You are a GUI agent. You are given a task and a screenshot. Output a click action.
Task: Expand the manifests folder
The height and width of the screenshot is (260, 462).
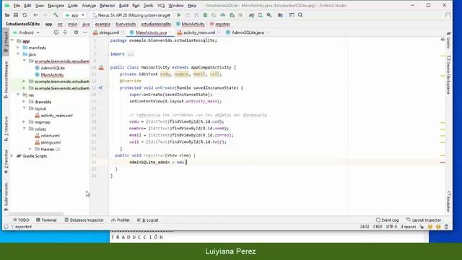click(18, 48)
